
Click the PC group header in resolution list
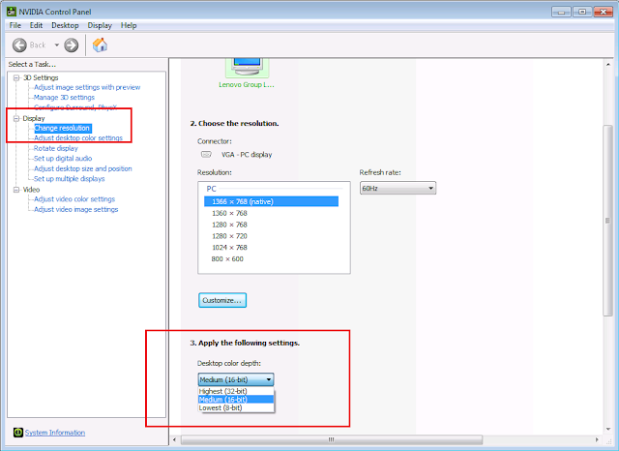point(211,189)
